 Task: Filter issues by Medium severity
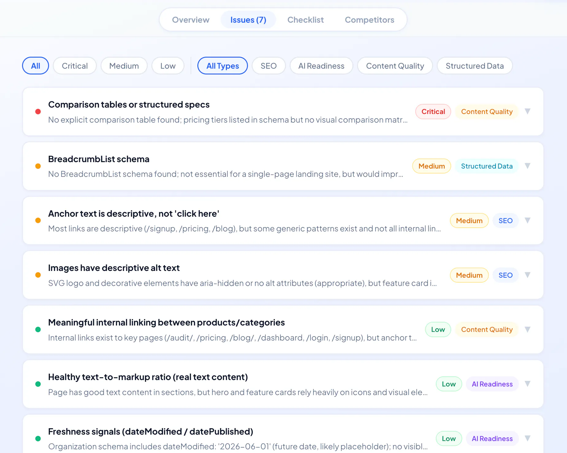tap(124, 66)
